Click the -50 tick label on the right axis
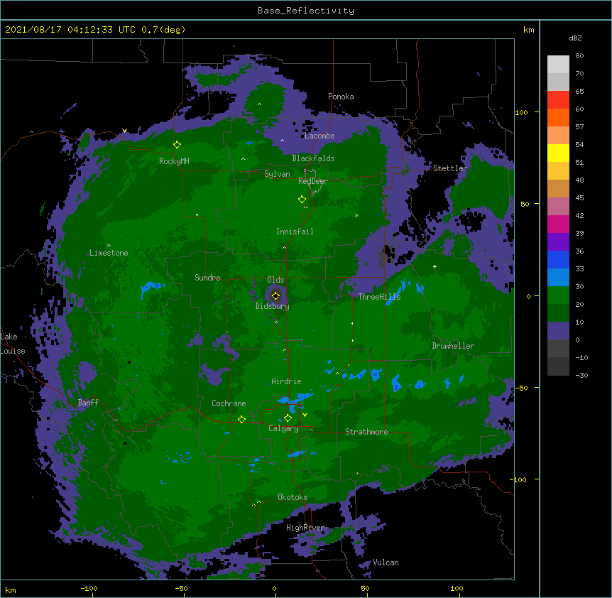This screenshot has width=612, height=598. [x=521, y=388]
